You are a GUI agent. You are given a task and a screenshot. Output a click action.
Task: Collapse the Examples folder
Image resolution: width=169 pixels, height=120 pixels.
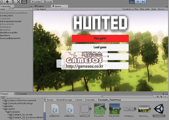6,112
